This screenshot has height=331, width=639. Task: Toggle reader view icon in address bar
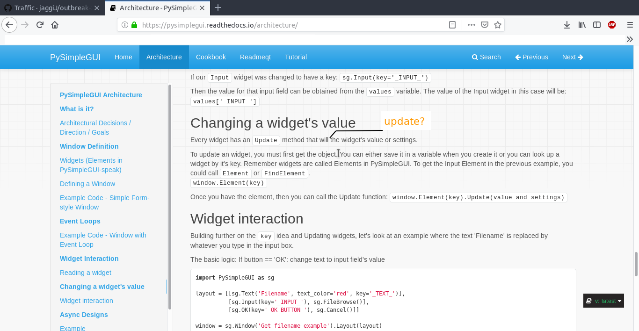pyautogui.click(x=452, y=25)
